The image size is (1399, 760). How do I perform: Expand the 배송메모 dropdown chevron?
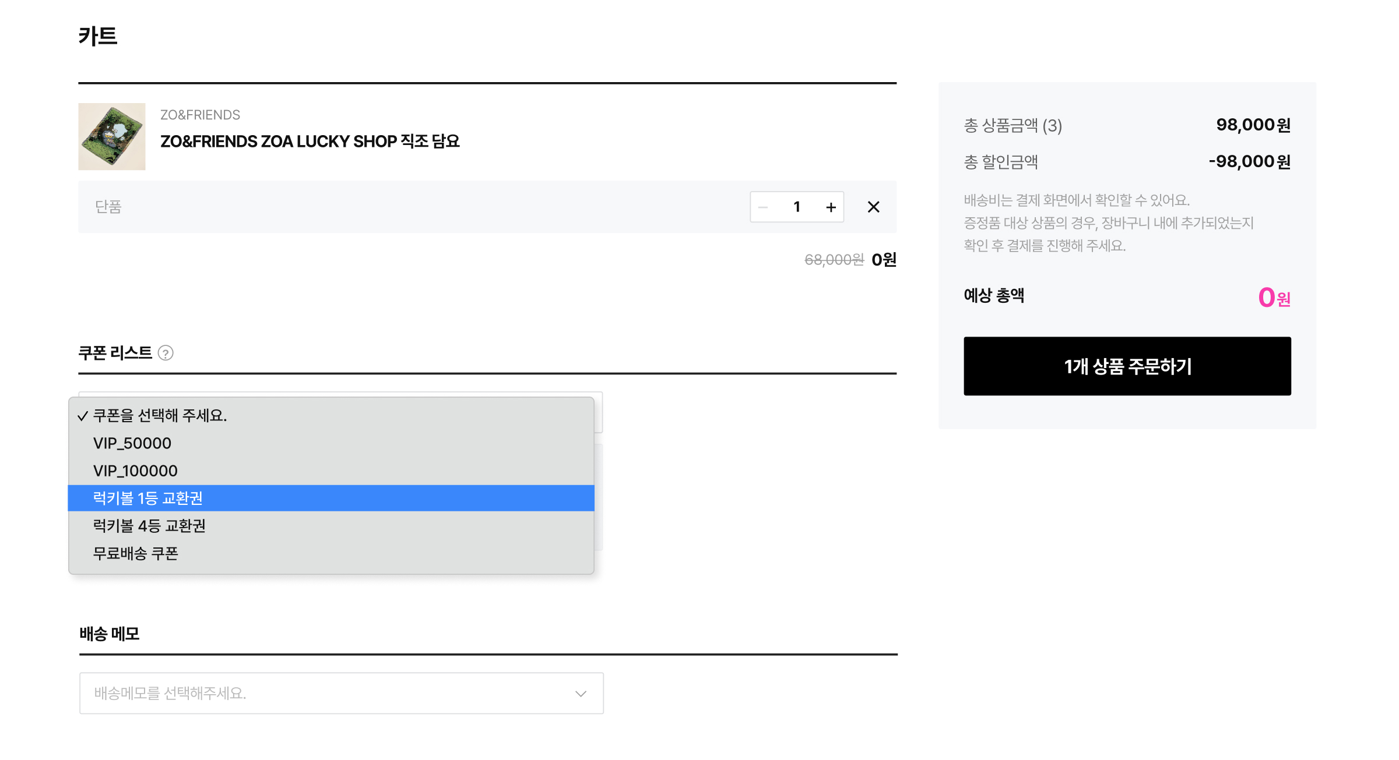point(581,693)
